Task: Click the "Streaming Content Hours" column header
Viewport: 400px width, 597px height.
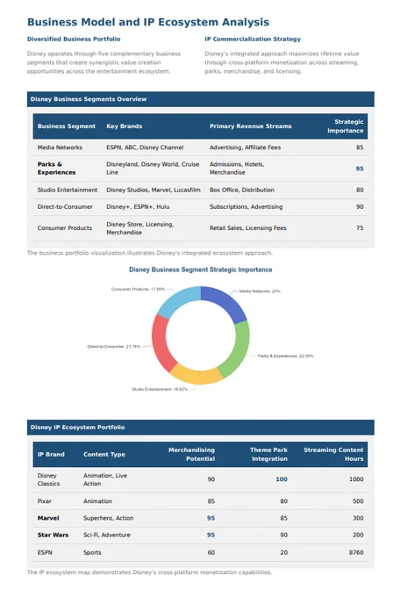Action: click(333, 454)
